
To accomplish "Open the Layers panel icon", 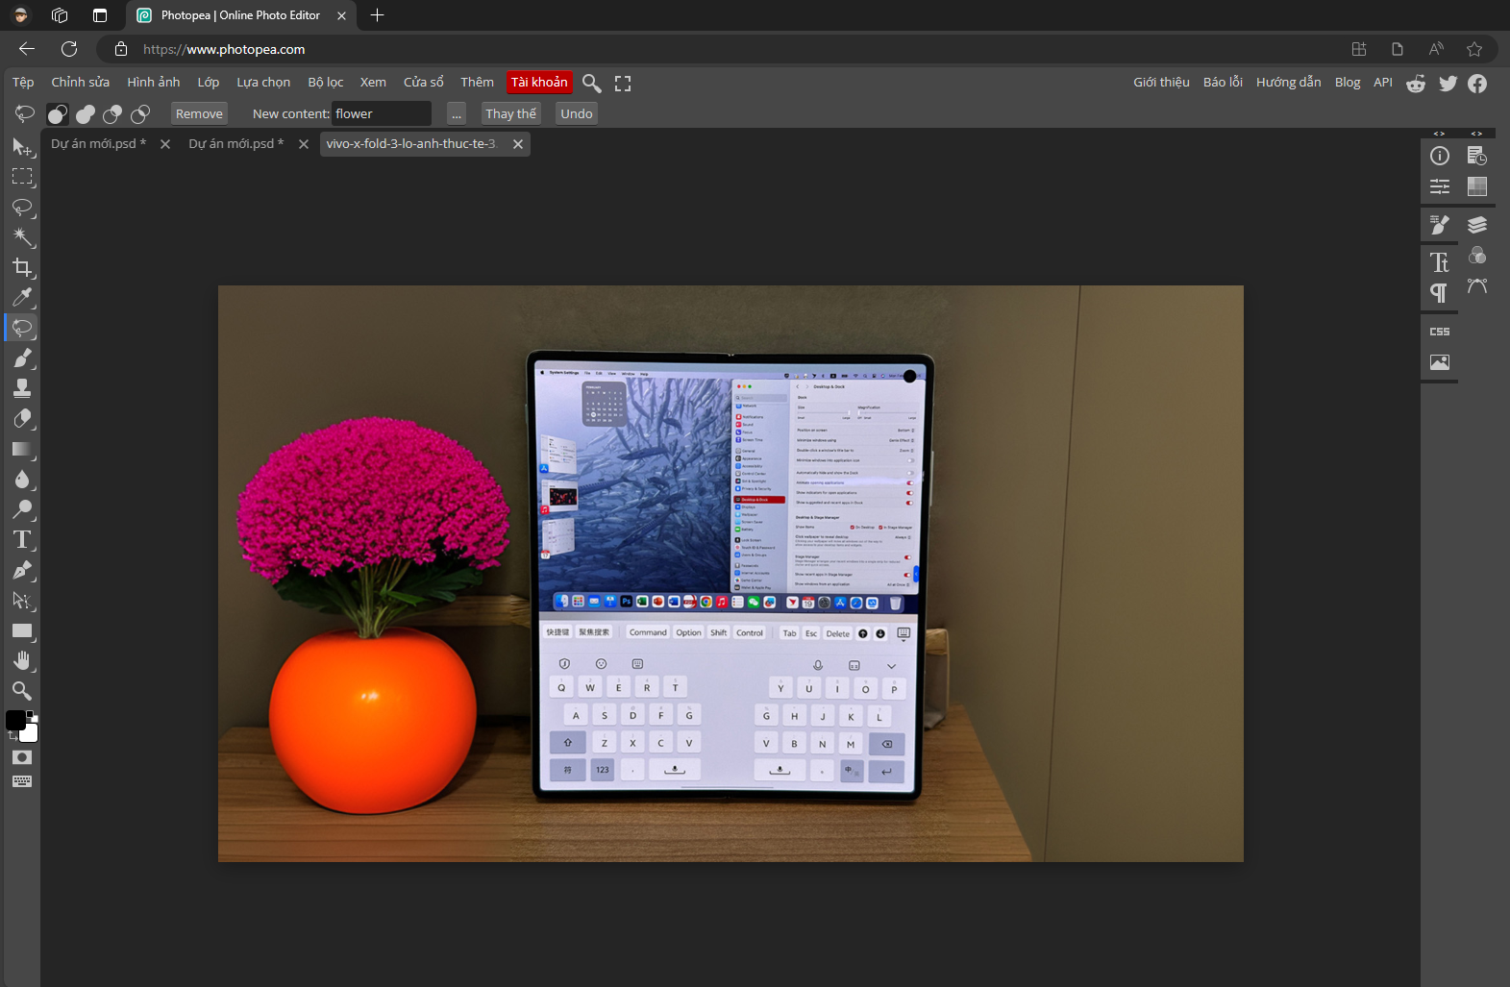I will point(1477,225).
